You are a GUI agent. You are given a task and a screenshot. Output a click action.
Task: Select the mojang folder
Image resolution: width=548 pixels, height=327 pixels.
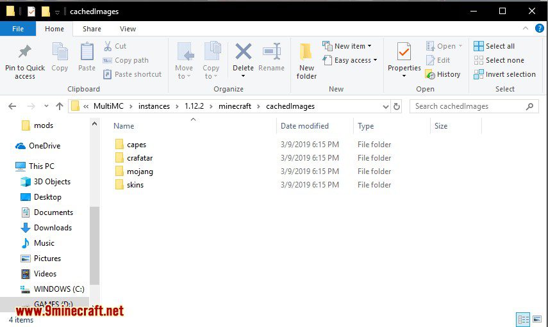pyautogui.click(x=133, y=171)
